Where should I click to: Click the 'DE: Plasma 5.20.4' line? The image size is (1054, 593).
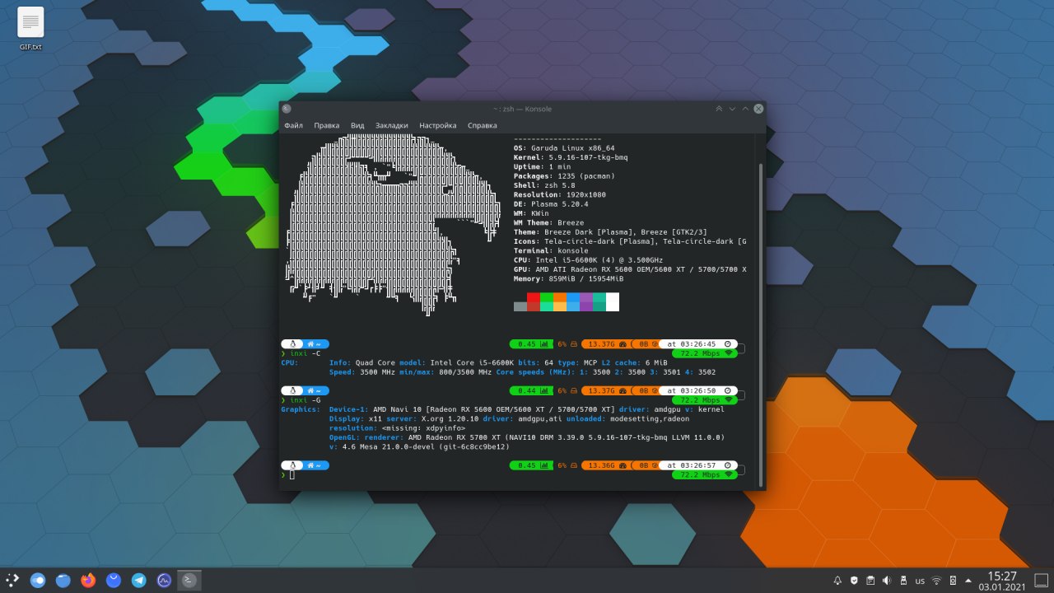[x=551, y=204]
